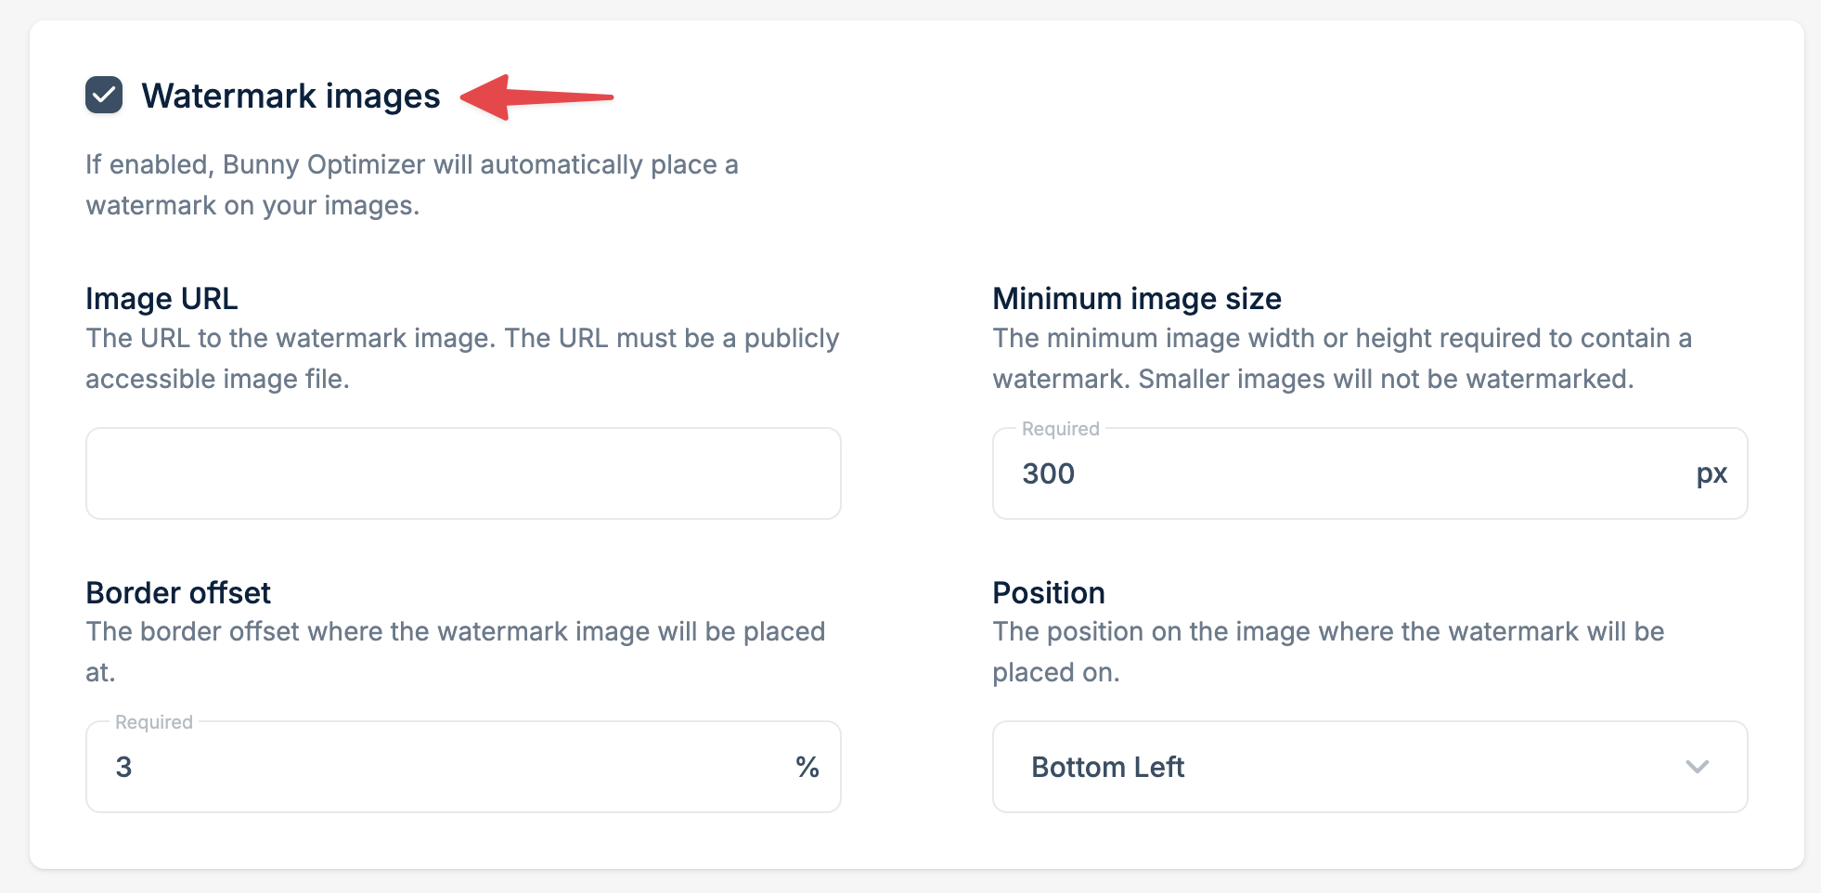Click the downward arrow icon in Position field
The height and width of the screenshot is (893, 1821).
[x=1698, y=767]
